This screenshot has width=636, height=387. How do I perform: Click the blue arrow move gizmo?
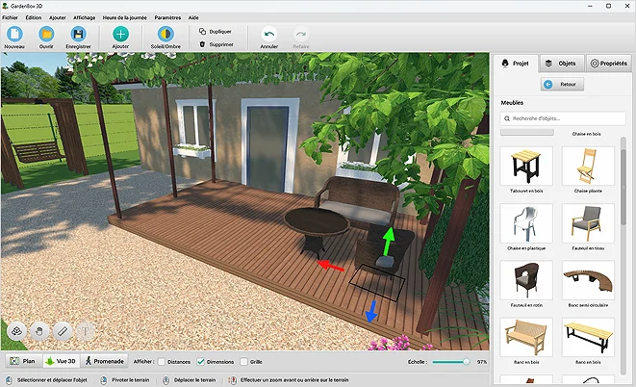(x=371, y=311)
